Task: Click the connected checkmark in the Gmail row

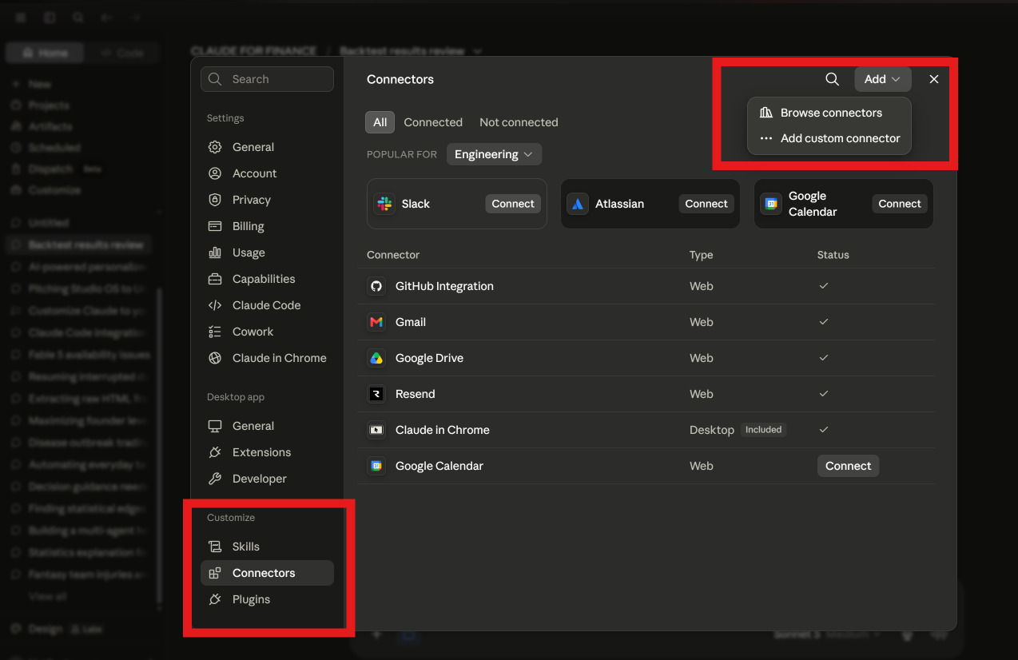Action: pos(824,321)
